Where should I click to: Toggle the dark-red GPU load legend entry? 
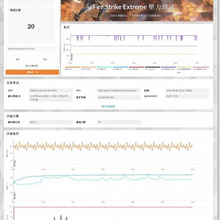[136, 68]
